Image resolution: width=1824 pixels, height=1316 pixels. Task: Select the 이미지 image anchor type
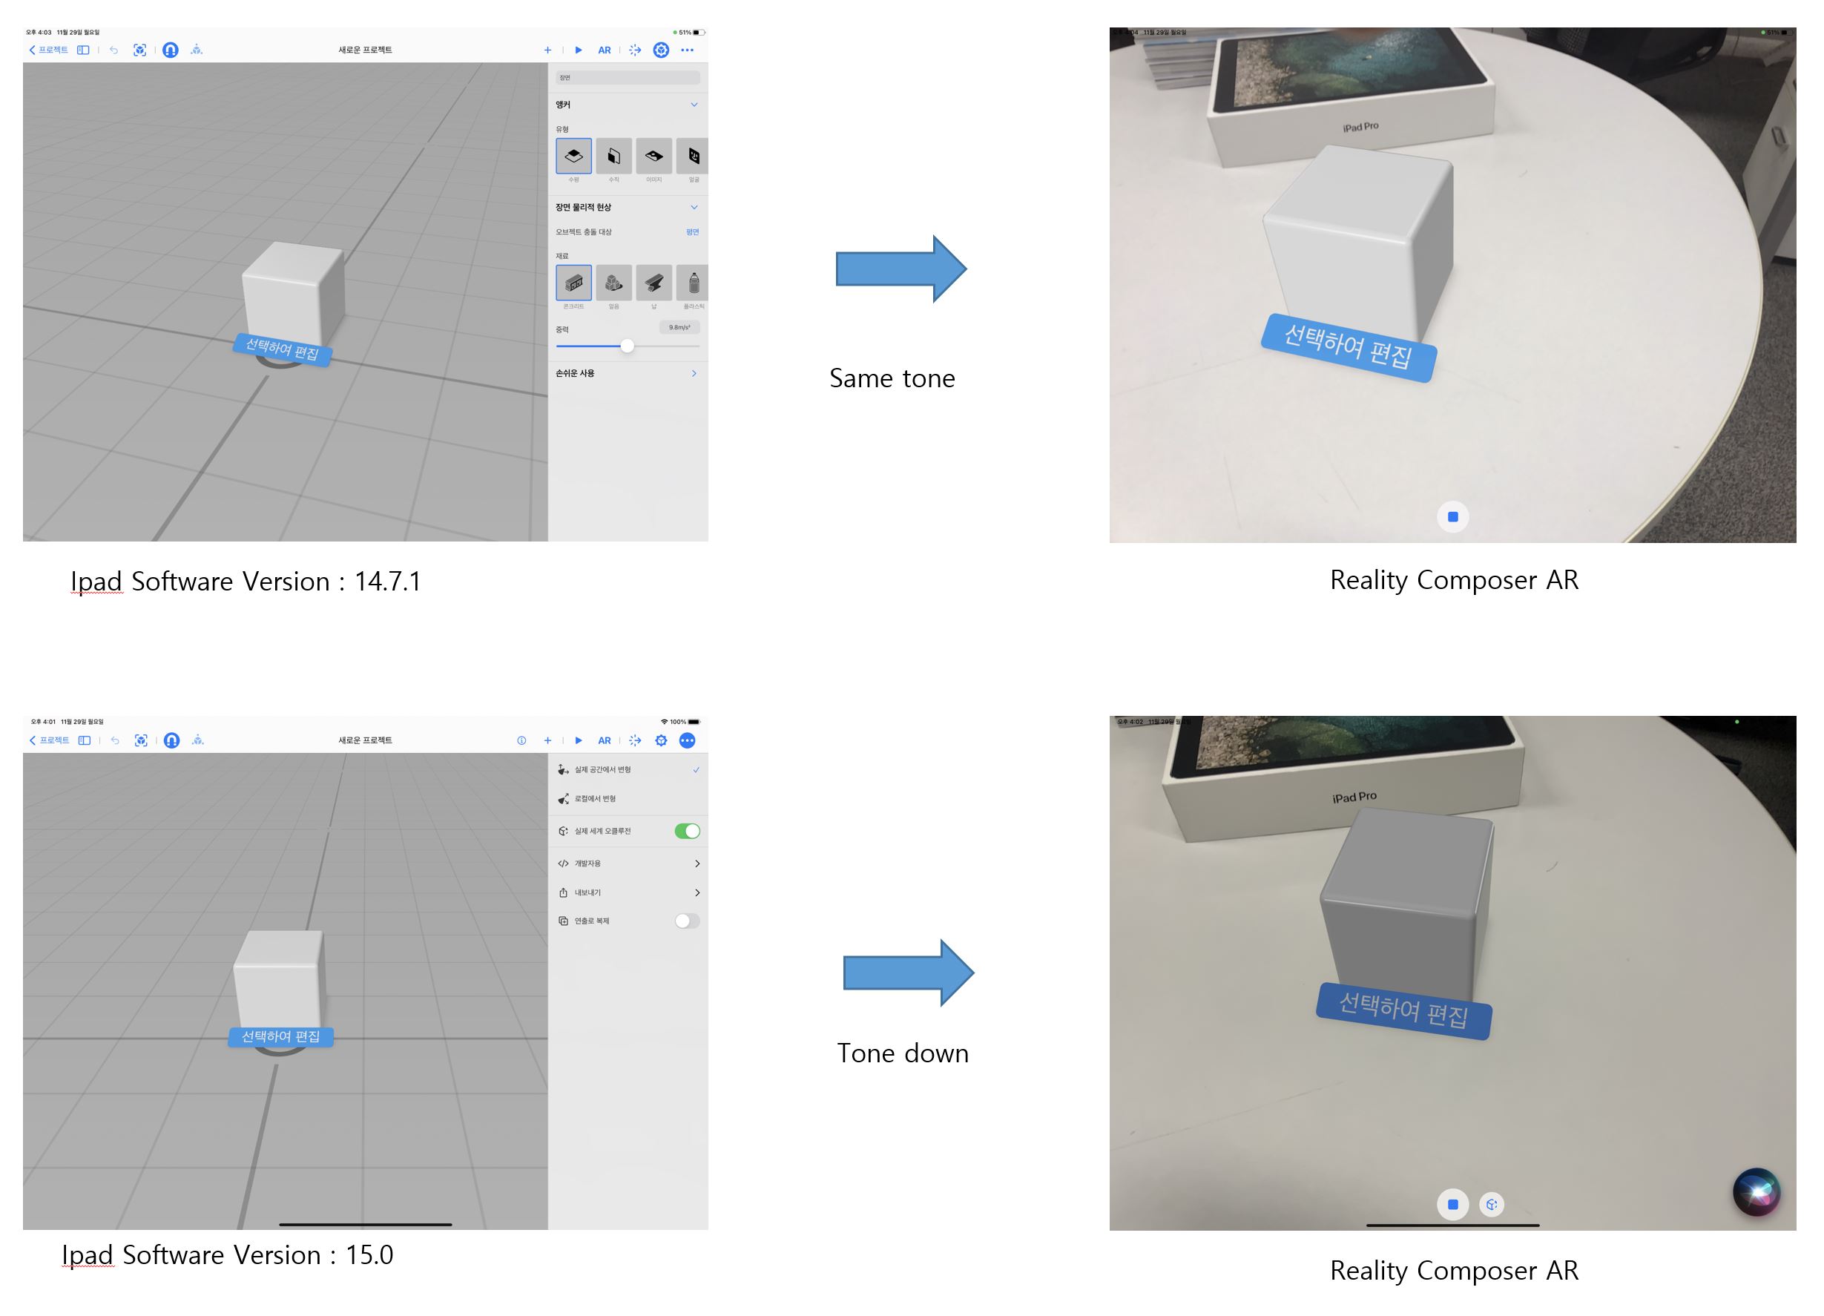pyautogui.click(x=653, y=156)
